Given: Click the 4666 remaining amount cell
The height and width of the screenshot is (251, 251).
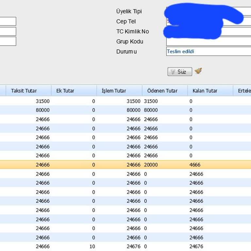Looking at the screenshot, I should (x=195, y=165).
